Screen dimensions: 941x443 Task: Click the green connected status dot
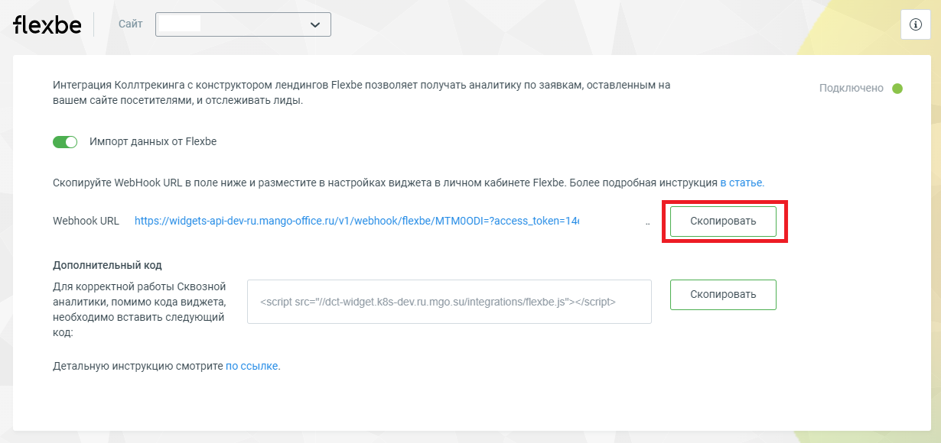(x=897, y=89)
